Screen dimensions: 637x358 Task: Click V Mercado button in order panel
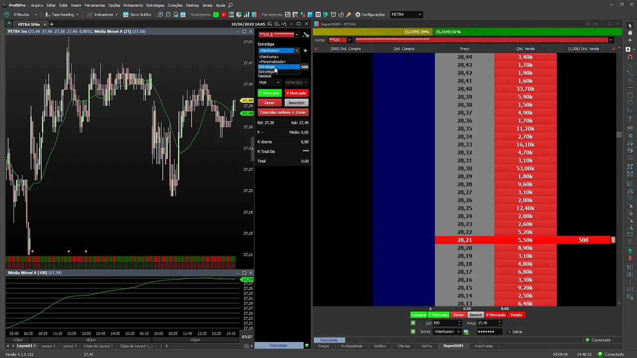(296, 93)
